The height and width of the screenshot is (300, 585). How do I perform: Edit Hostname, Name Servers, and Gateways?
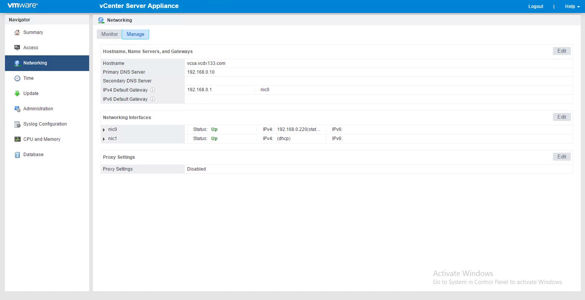coord(561,51)
